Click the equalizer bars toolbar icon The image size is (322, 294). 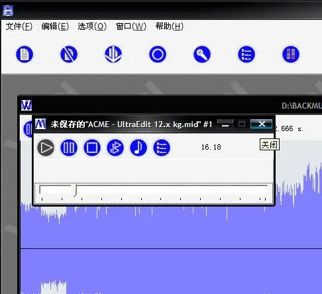291,54
